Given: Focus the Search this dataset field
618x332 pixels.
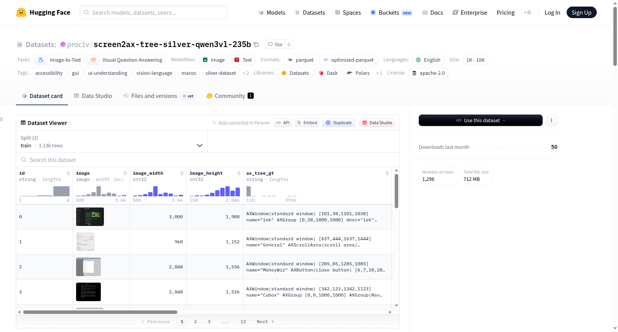Looking at the screenshot, I should pos(208,160).
